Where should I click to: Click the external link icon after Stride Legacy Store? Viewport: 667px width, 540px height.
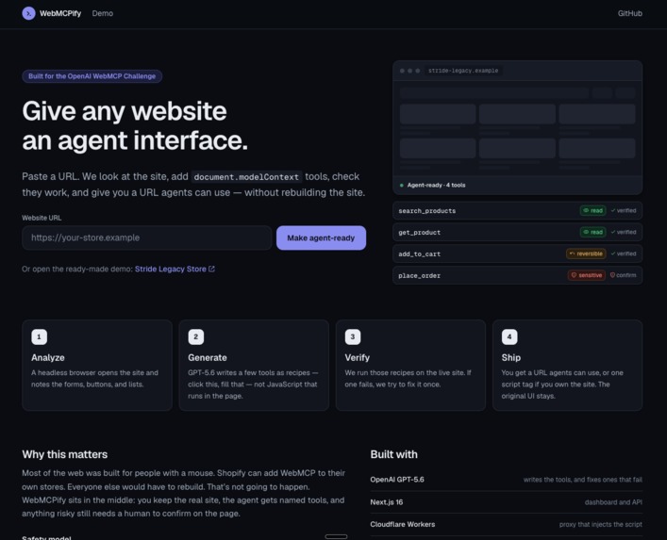tap(211, 269)
